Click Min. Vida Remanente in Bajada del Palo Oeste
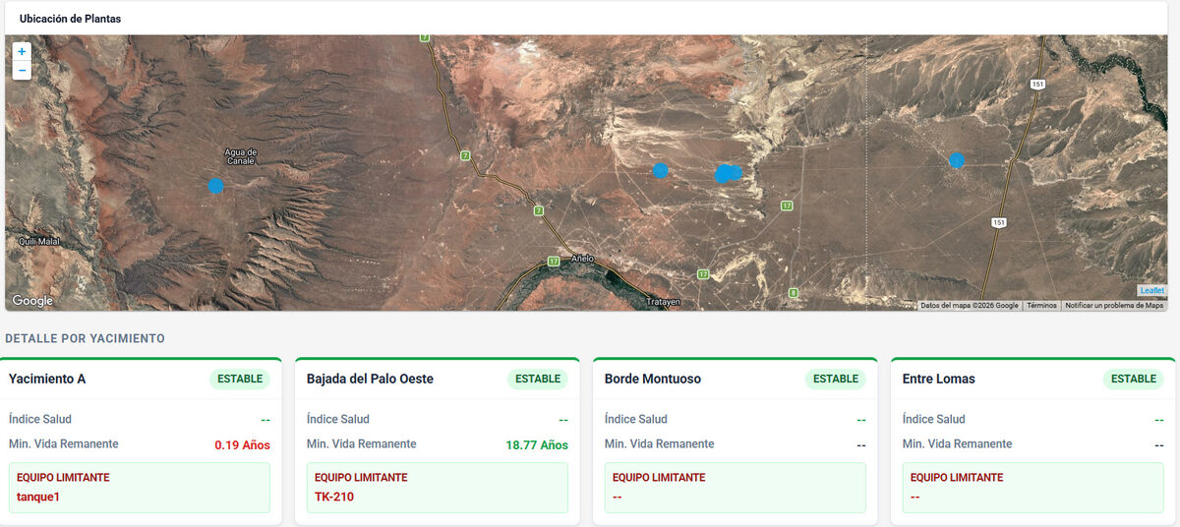Image resolution: width=1180 pixels, height=527 pixels. [362, 444]
